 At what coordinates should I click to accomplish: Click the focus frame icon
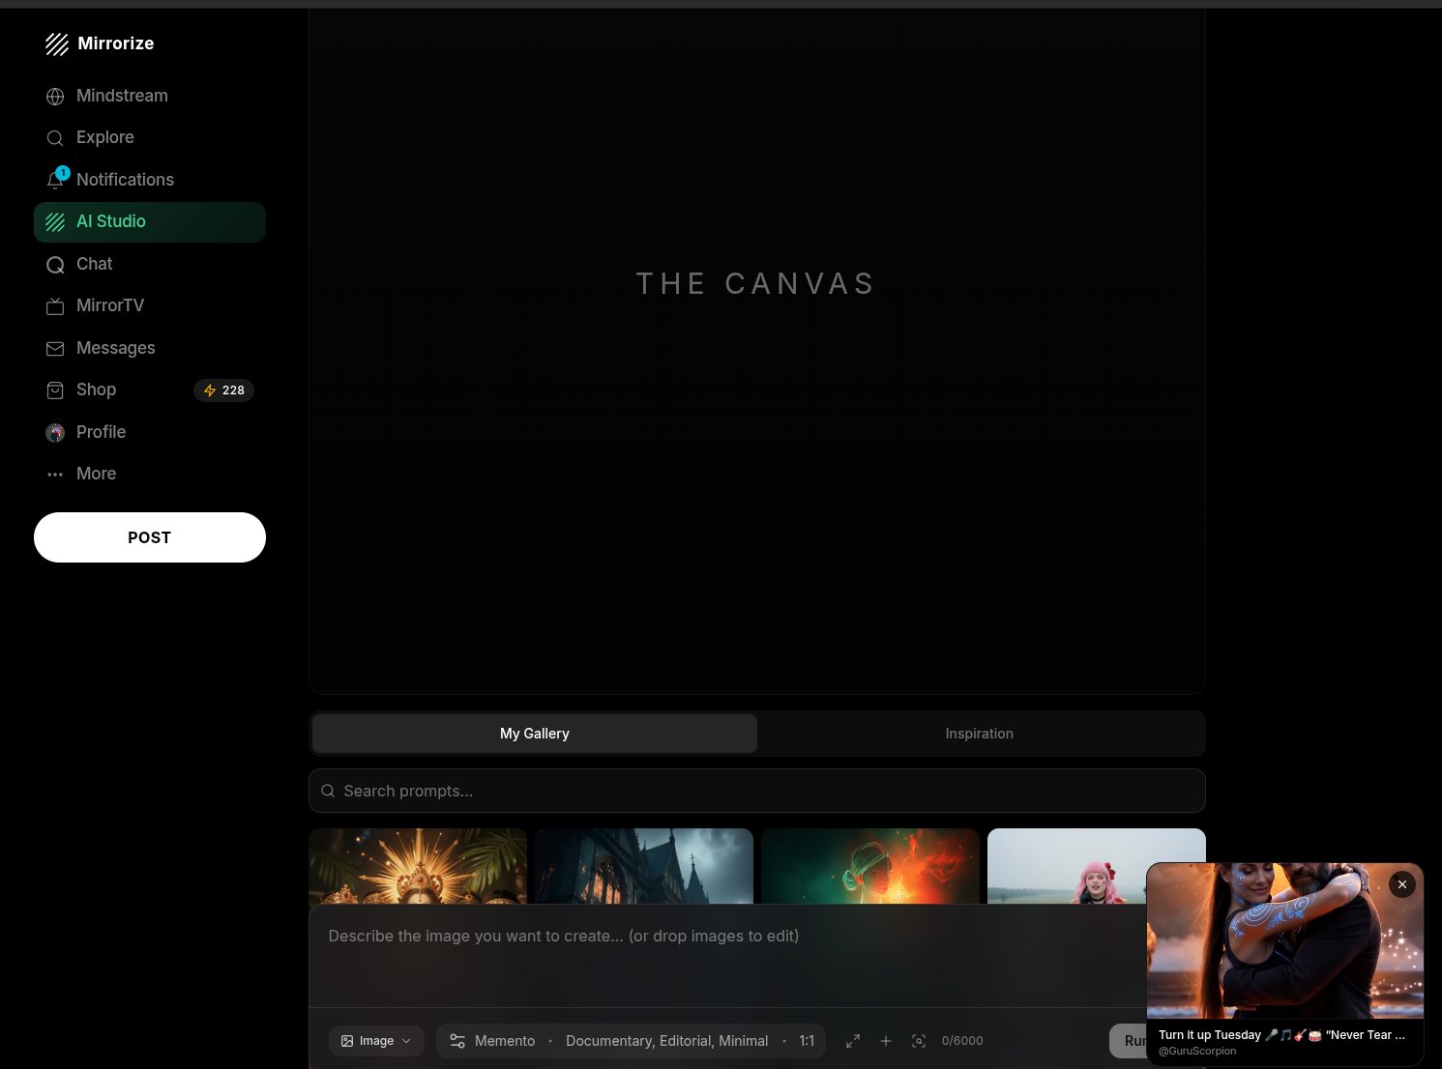pos(919,1041)
